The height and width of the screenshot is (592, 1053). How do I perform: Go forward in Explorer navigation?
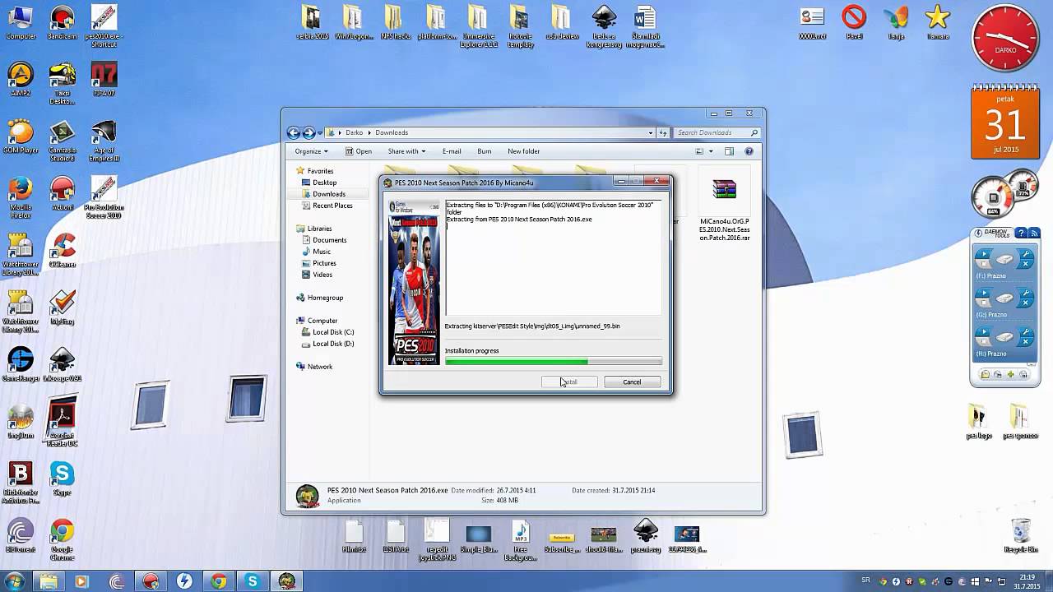click(x=309, y=132)
